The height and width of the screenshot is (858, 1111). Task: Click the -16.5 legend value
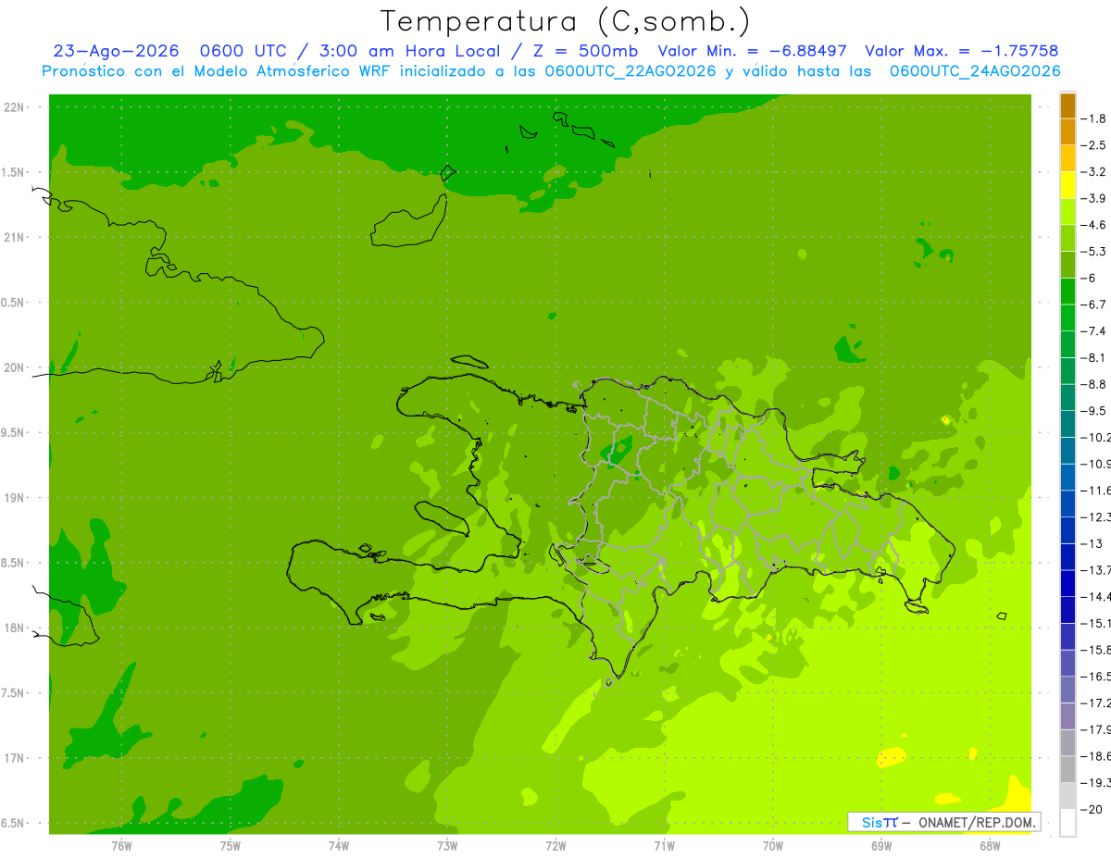click(x=1095, y=677)
